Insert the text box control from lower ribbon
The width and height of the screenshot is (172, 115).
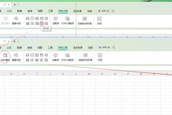coord(32,60)
